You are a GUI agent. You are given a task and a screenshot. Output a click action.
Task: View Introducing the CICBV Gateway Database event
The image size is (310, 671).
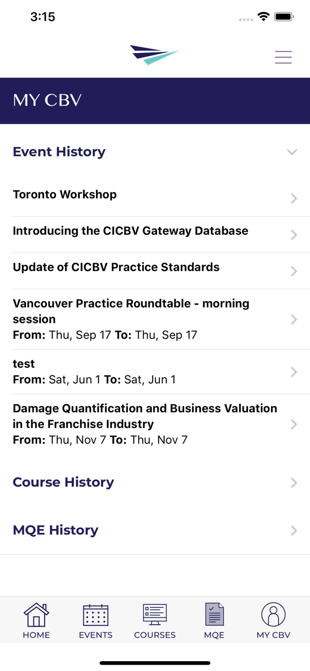(x=155, y=231)
